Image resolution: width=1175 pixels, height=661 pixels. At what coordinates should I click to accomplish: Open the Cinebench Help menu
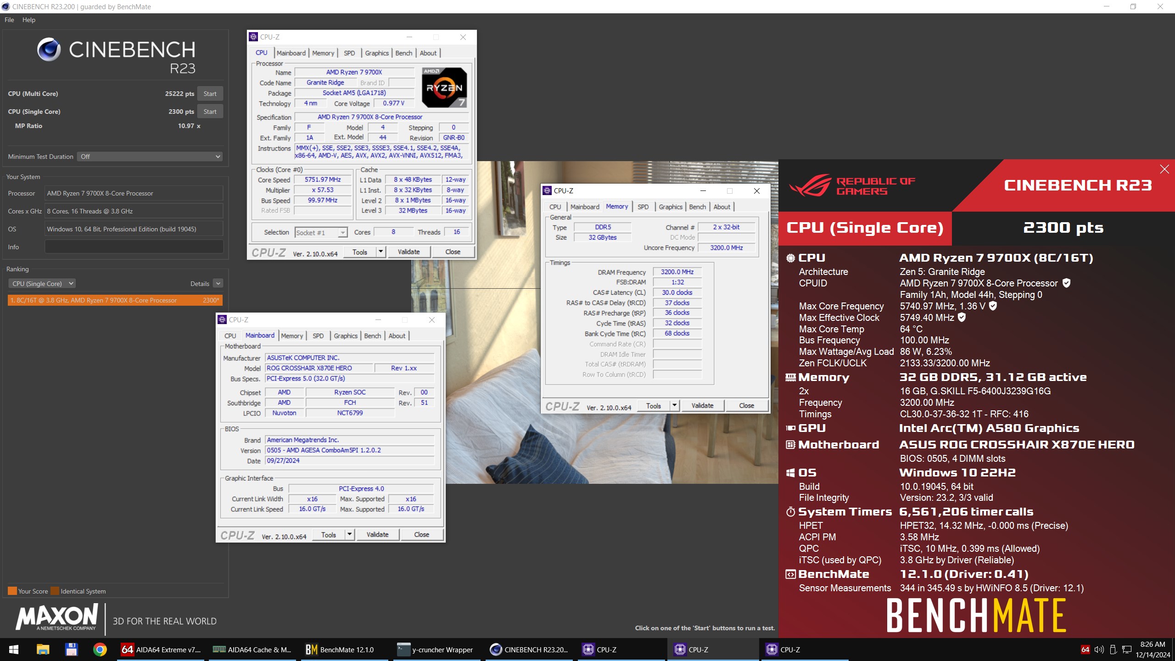[29, 20]
